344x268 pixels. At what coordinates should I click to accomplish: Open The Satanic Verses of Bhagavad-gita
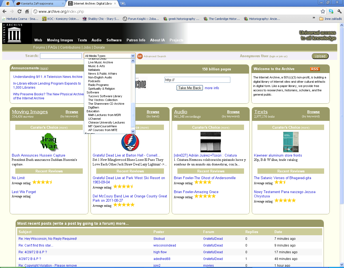coord(282,178)
